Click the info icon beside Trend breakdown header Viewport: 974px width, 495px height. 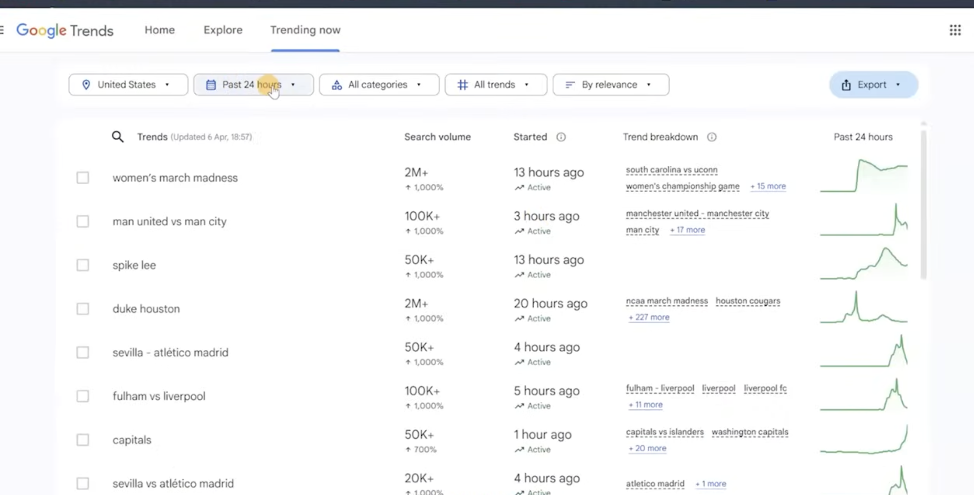(712, 137)
